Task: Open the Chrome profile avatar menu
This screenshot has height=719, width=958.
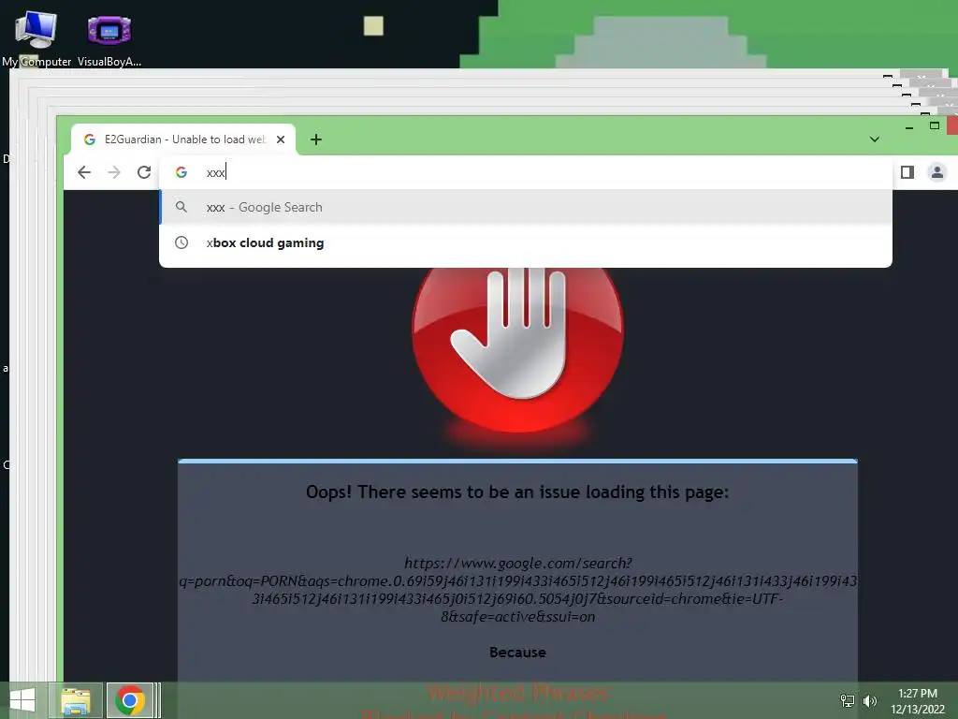Action: tap(936, 172)
